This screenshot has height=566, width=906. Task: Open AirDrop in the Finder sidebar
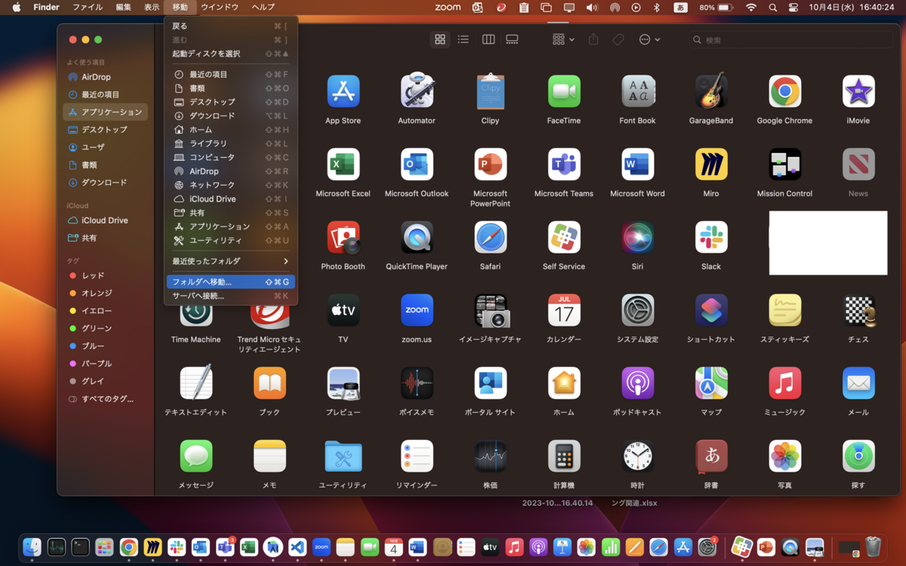[105, 77]
